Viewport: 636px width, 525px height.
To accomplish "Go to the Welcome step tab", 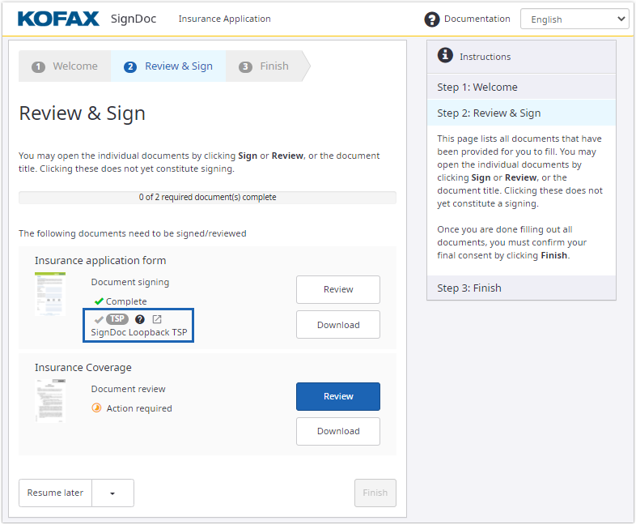I will pos(66,66).
